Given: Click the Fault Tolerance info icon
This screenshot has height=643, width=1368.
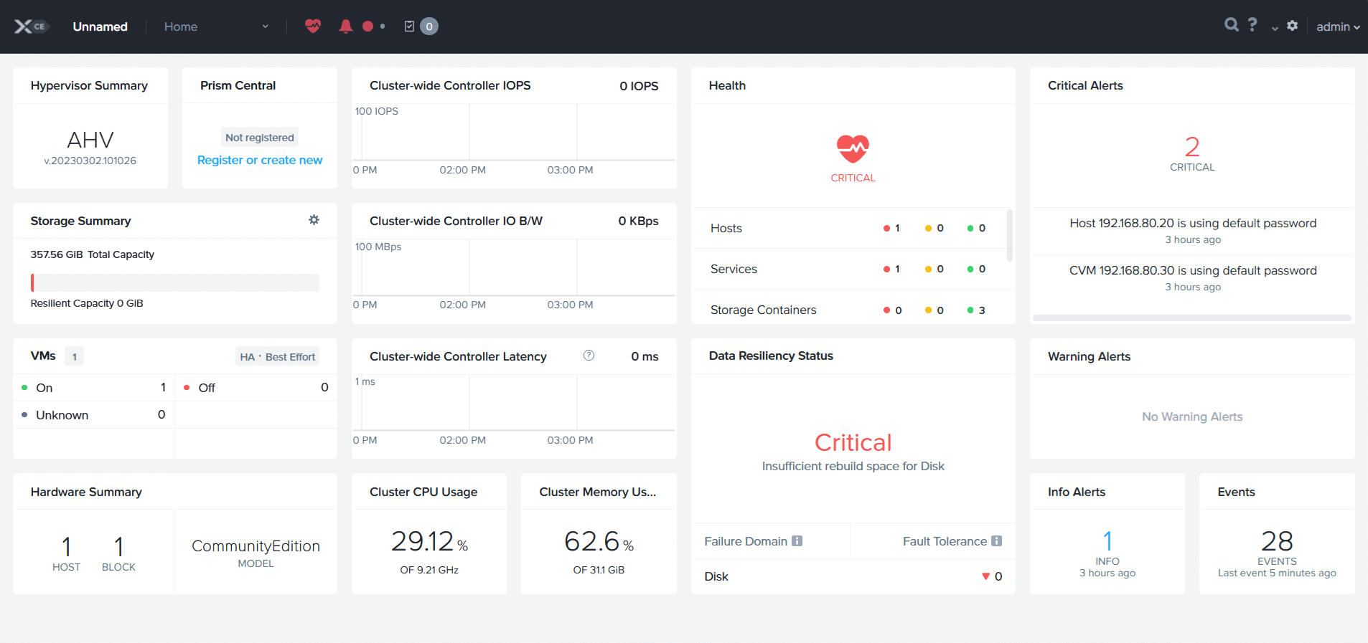Looking at the screenshot, I should coord(996,541).
